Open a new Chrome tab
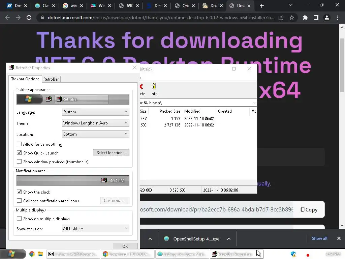Image resolution: width=345 pixels, height=259 pixels. pyautogui.click(x=261, y=6)
